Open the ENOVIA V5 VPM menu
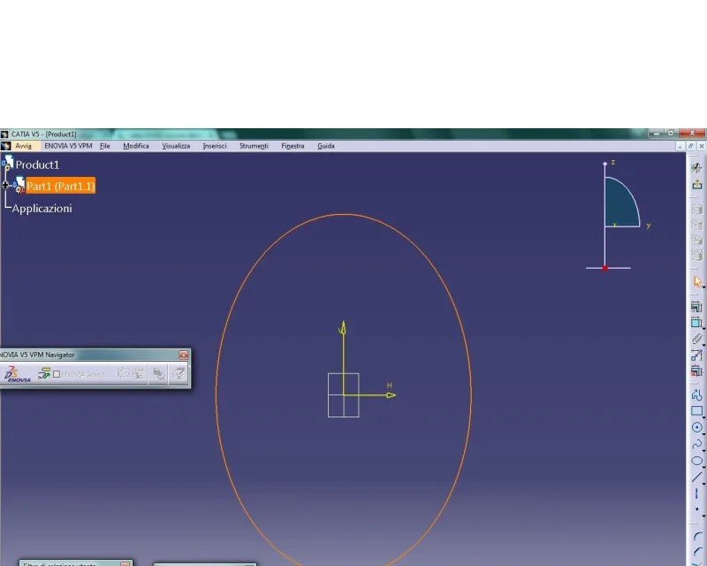The image size is (707, 566). coord(68,146)
